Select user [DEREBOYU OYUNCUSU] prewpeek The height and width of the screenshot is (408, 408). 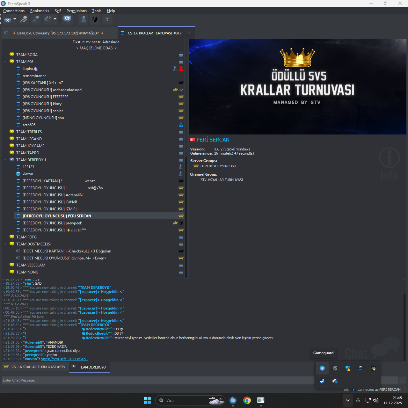52,223
